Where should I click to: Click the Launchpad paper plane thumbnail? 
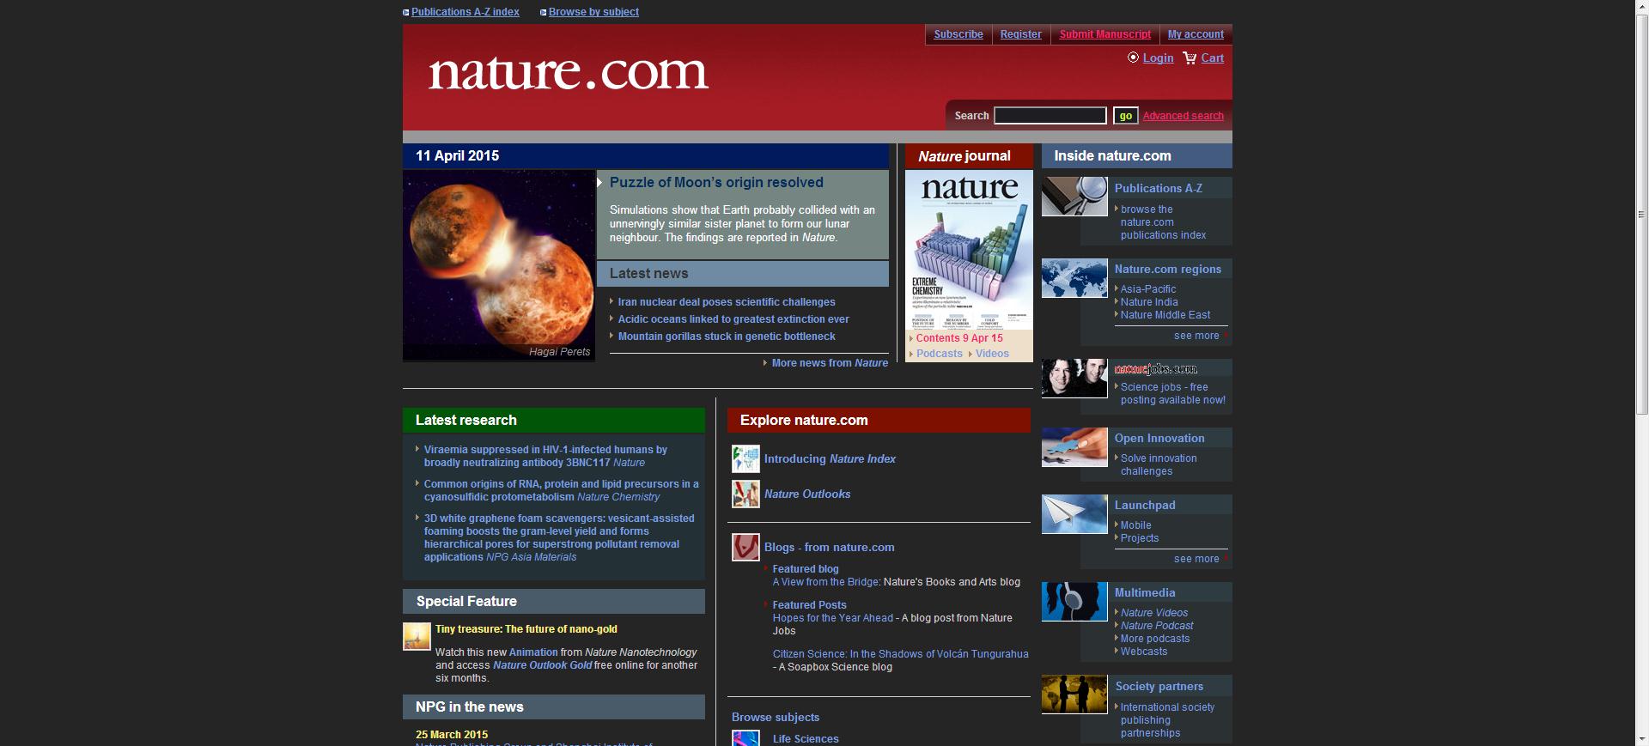pos(1074,514)
